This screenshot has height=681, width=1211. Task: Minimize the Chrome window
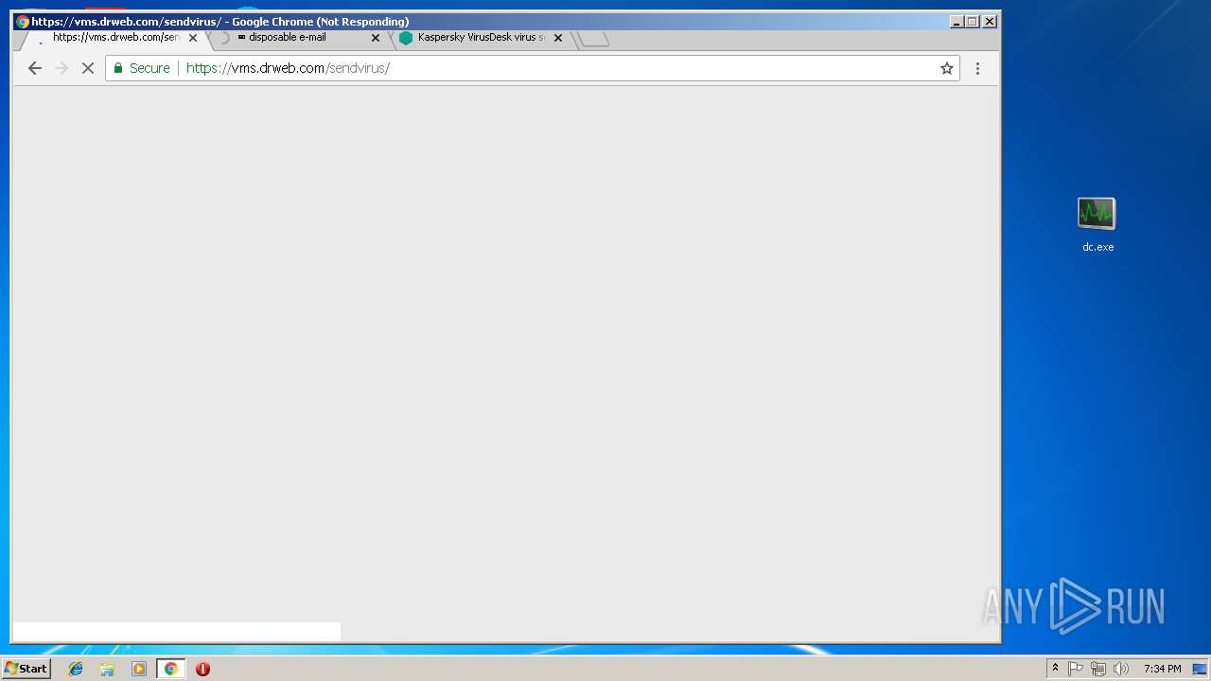[x=957, y=21]
